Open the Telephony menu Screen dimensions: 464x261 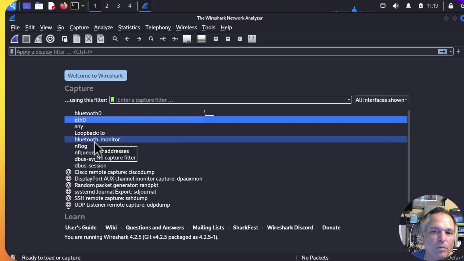tap(158, 28)
